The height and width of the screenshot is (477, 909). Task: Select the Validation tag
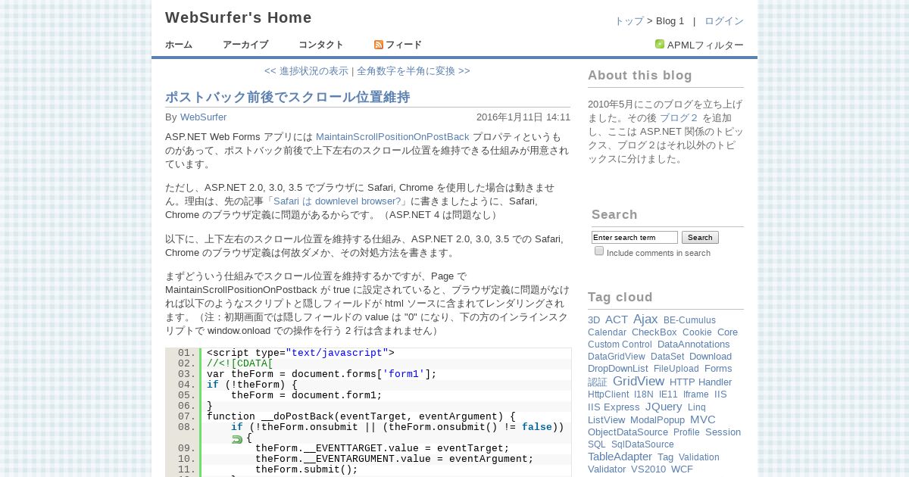[x=699, y=457]
